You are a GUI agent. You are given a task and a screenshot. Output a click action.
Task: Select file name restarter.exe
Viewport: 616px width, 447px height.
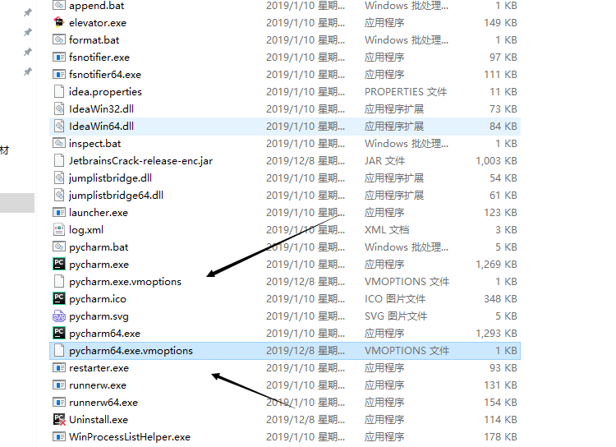(99, 368)
